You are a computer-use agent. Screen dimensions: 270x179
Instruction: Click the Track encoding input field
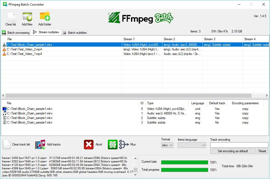[x=239, y=145]
